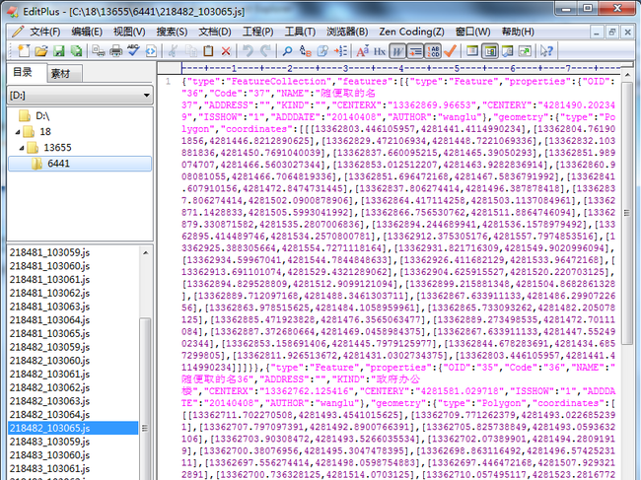641x480 pixels.
Task: Click file list scroll up arrow
Action: 146,253
